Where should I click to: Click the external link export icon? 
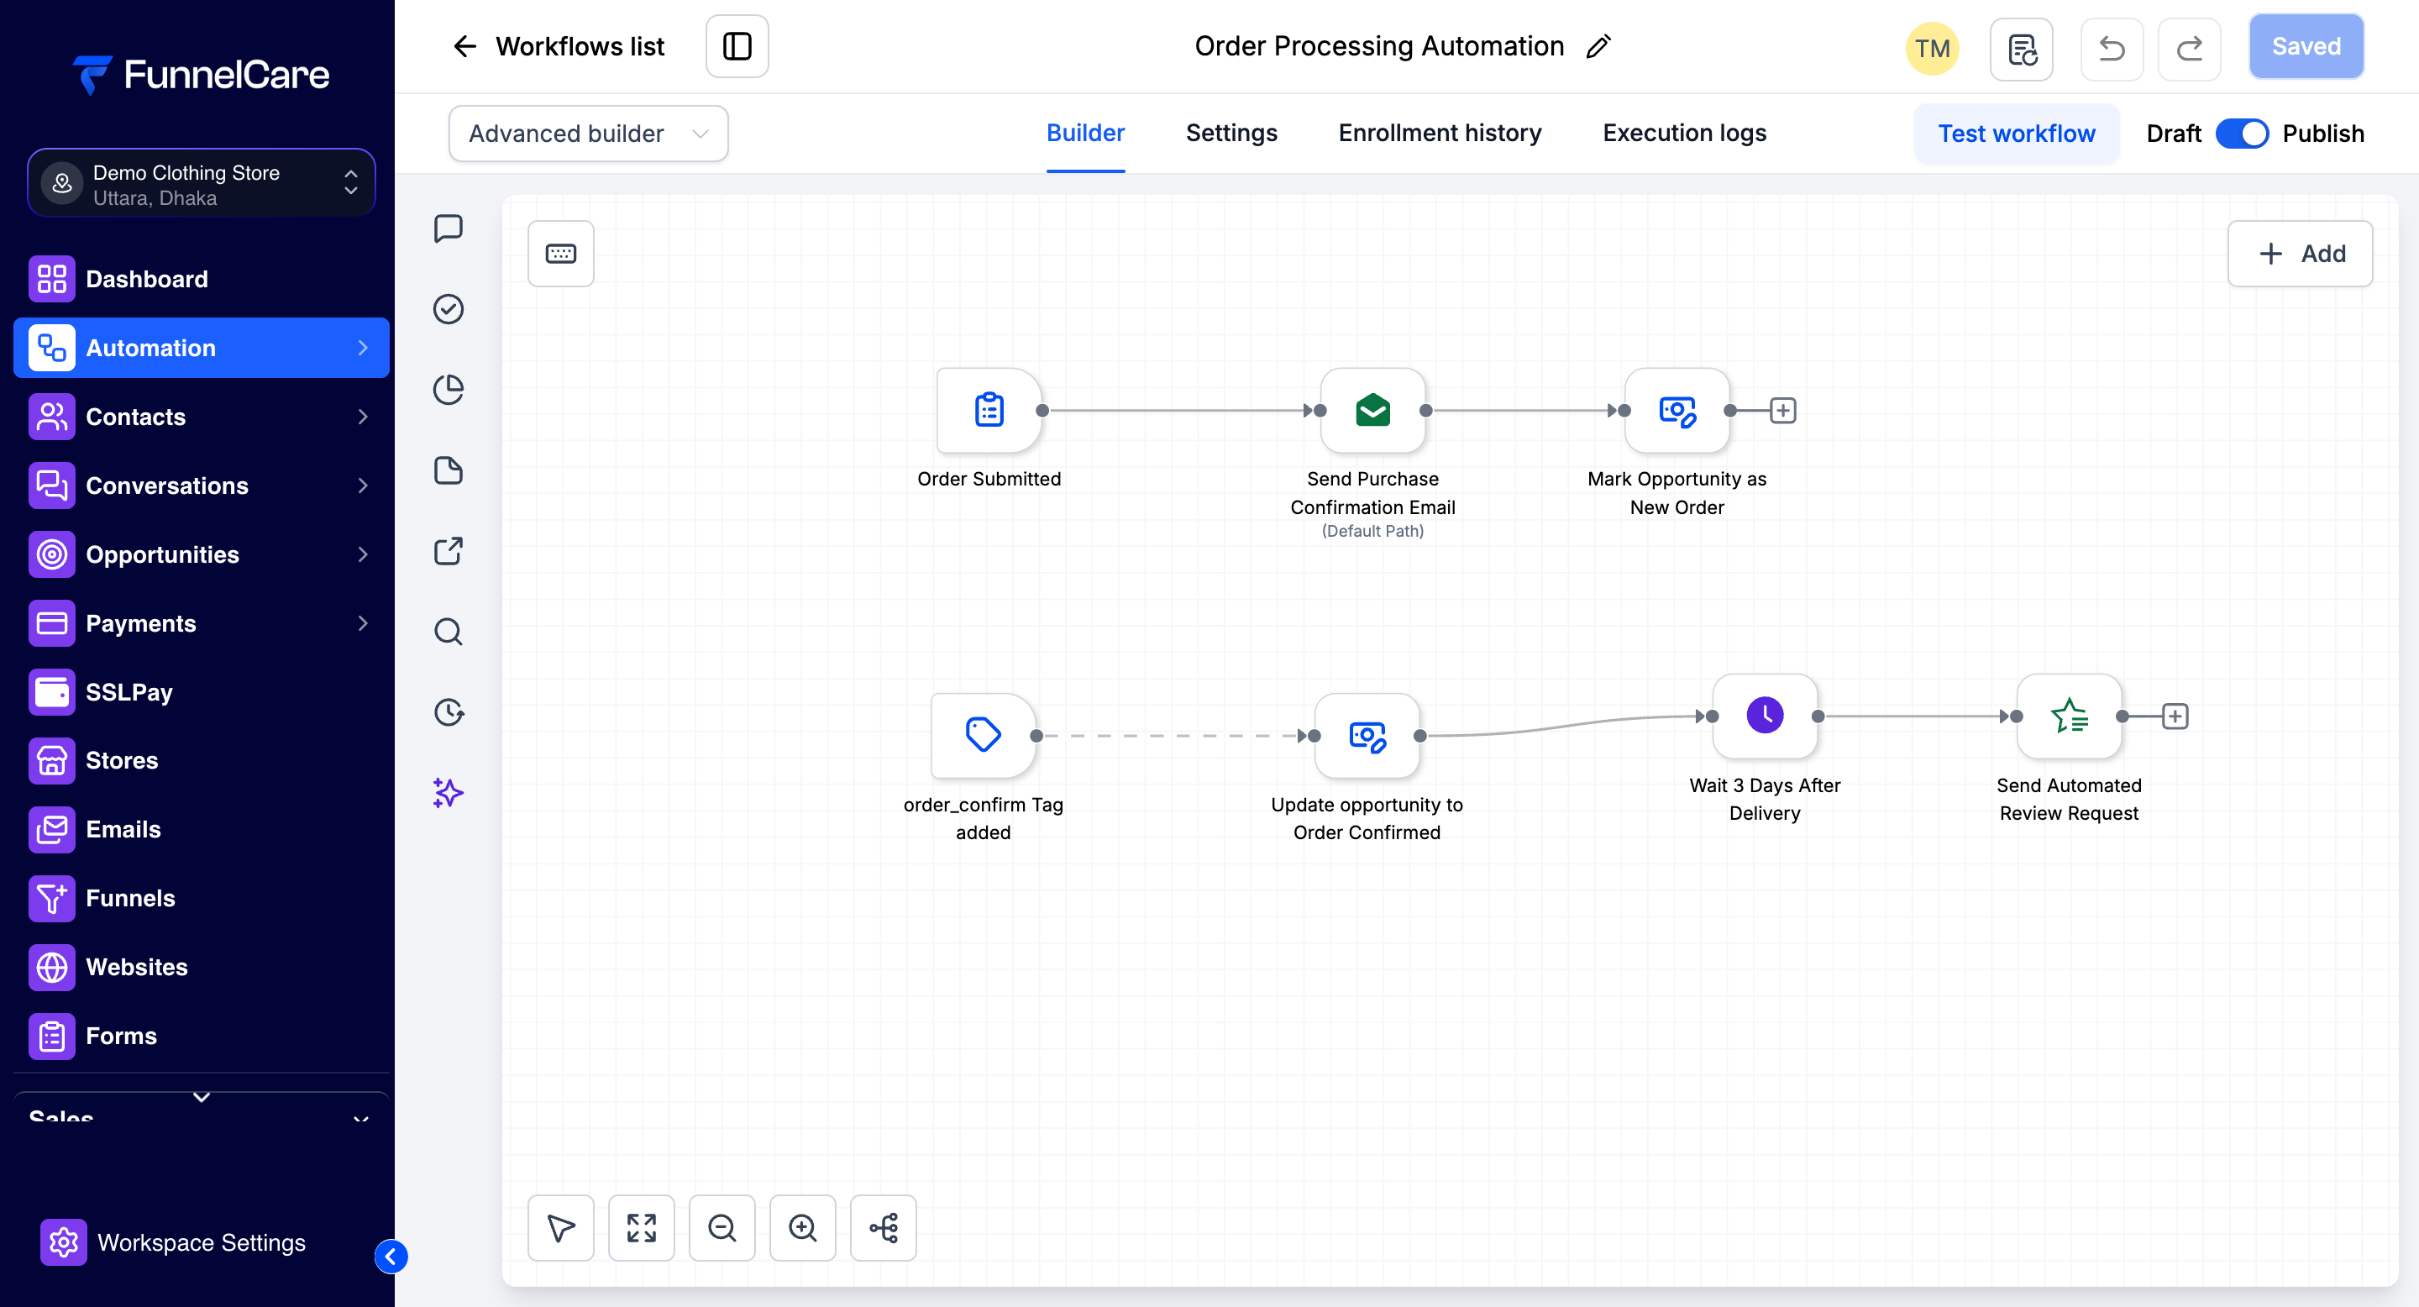click(x=448, y=551)
